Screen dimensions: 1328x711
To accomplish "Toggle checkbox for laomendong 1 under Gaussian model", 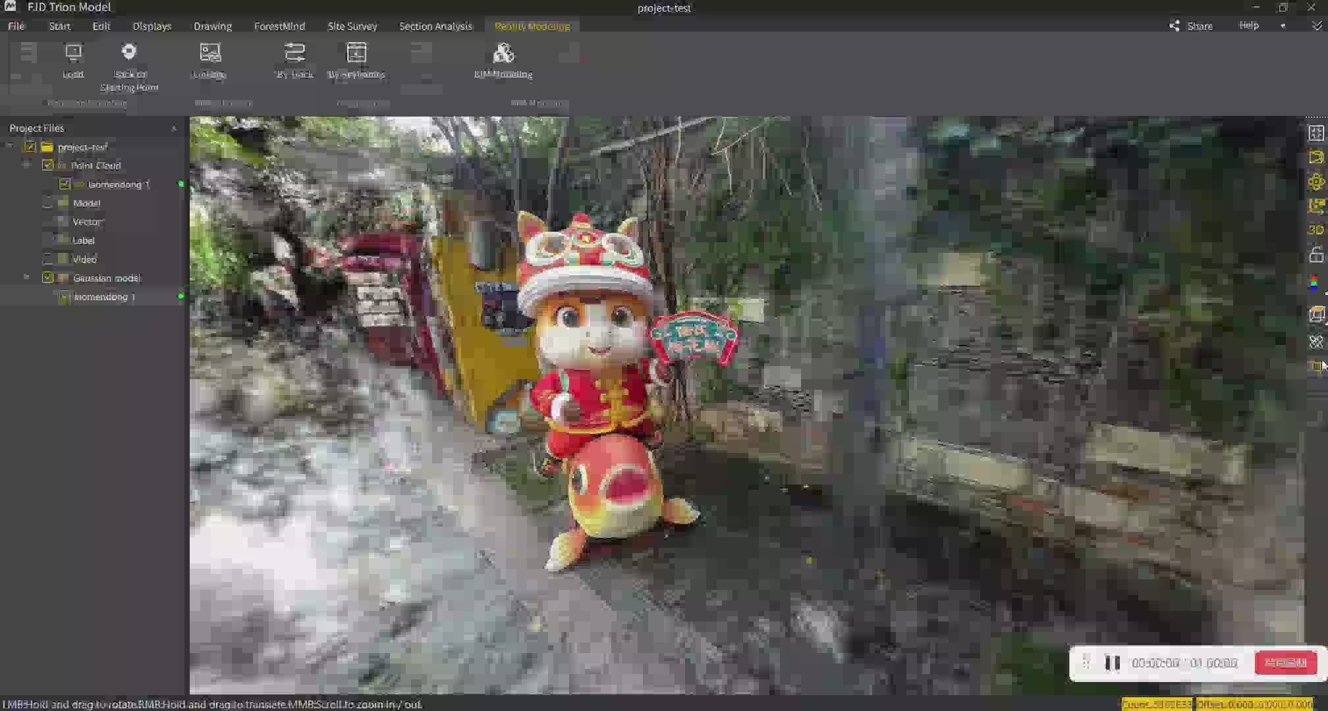I will (x=65, y=297).
